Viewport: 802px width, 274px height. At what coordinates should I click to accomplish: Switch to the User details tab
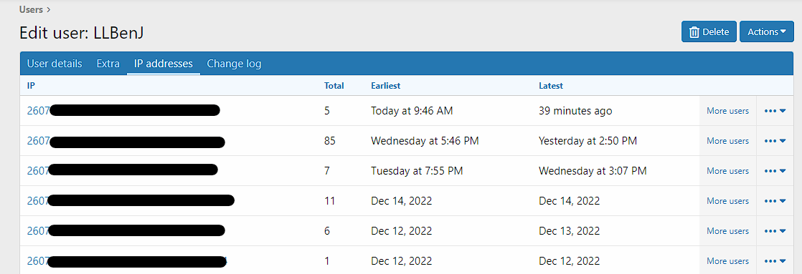click(x=55, y=64)
